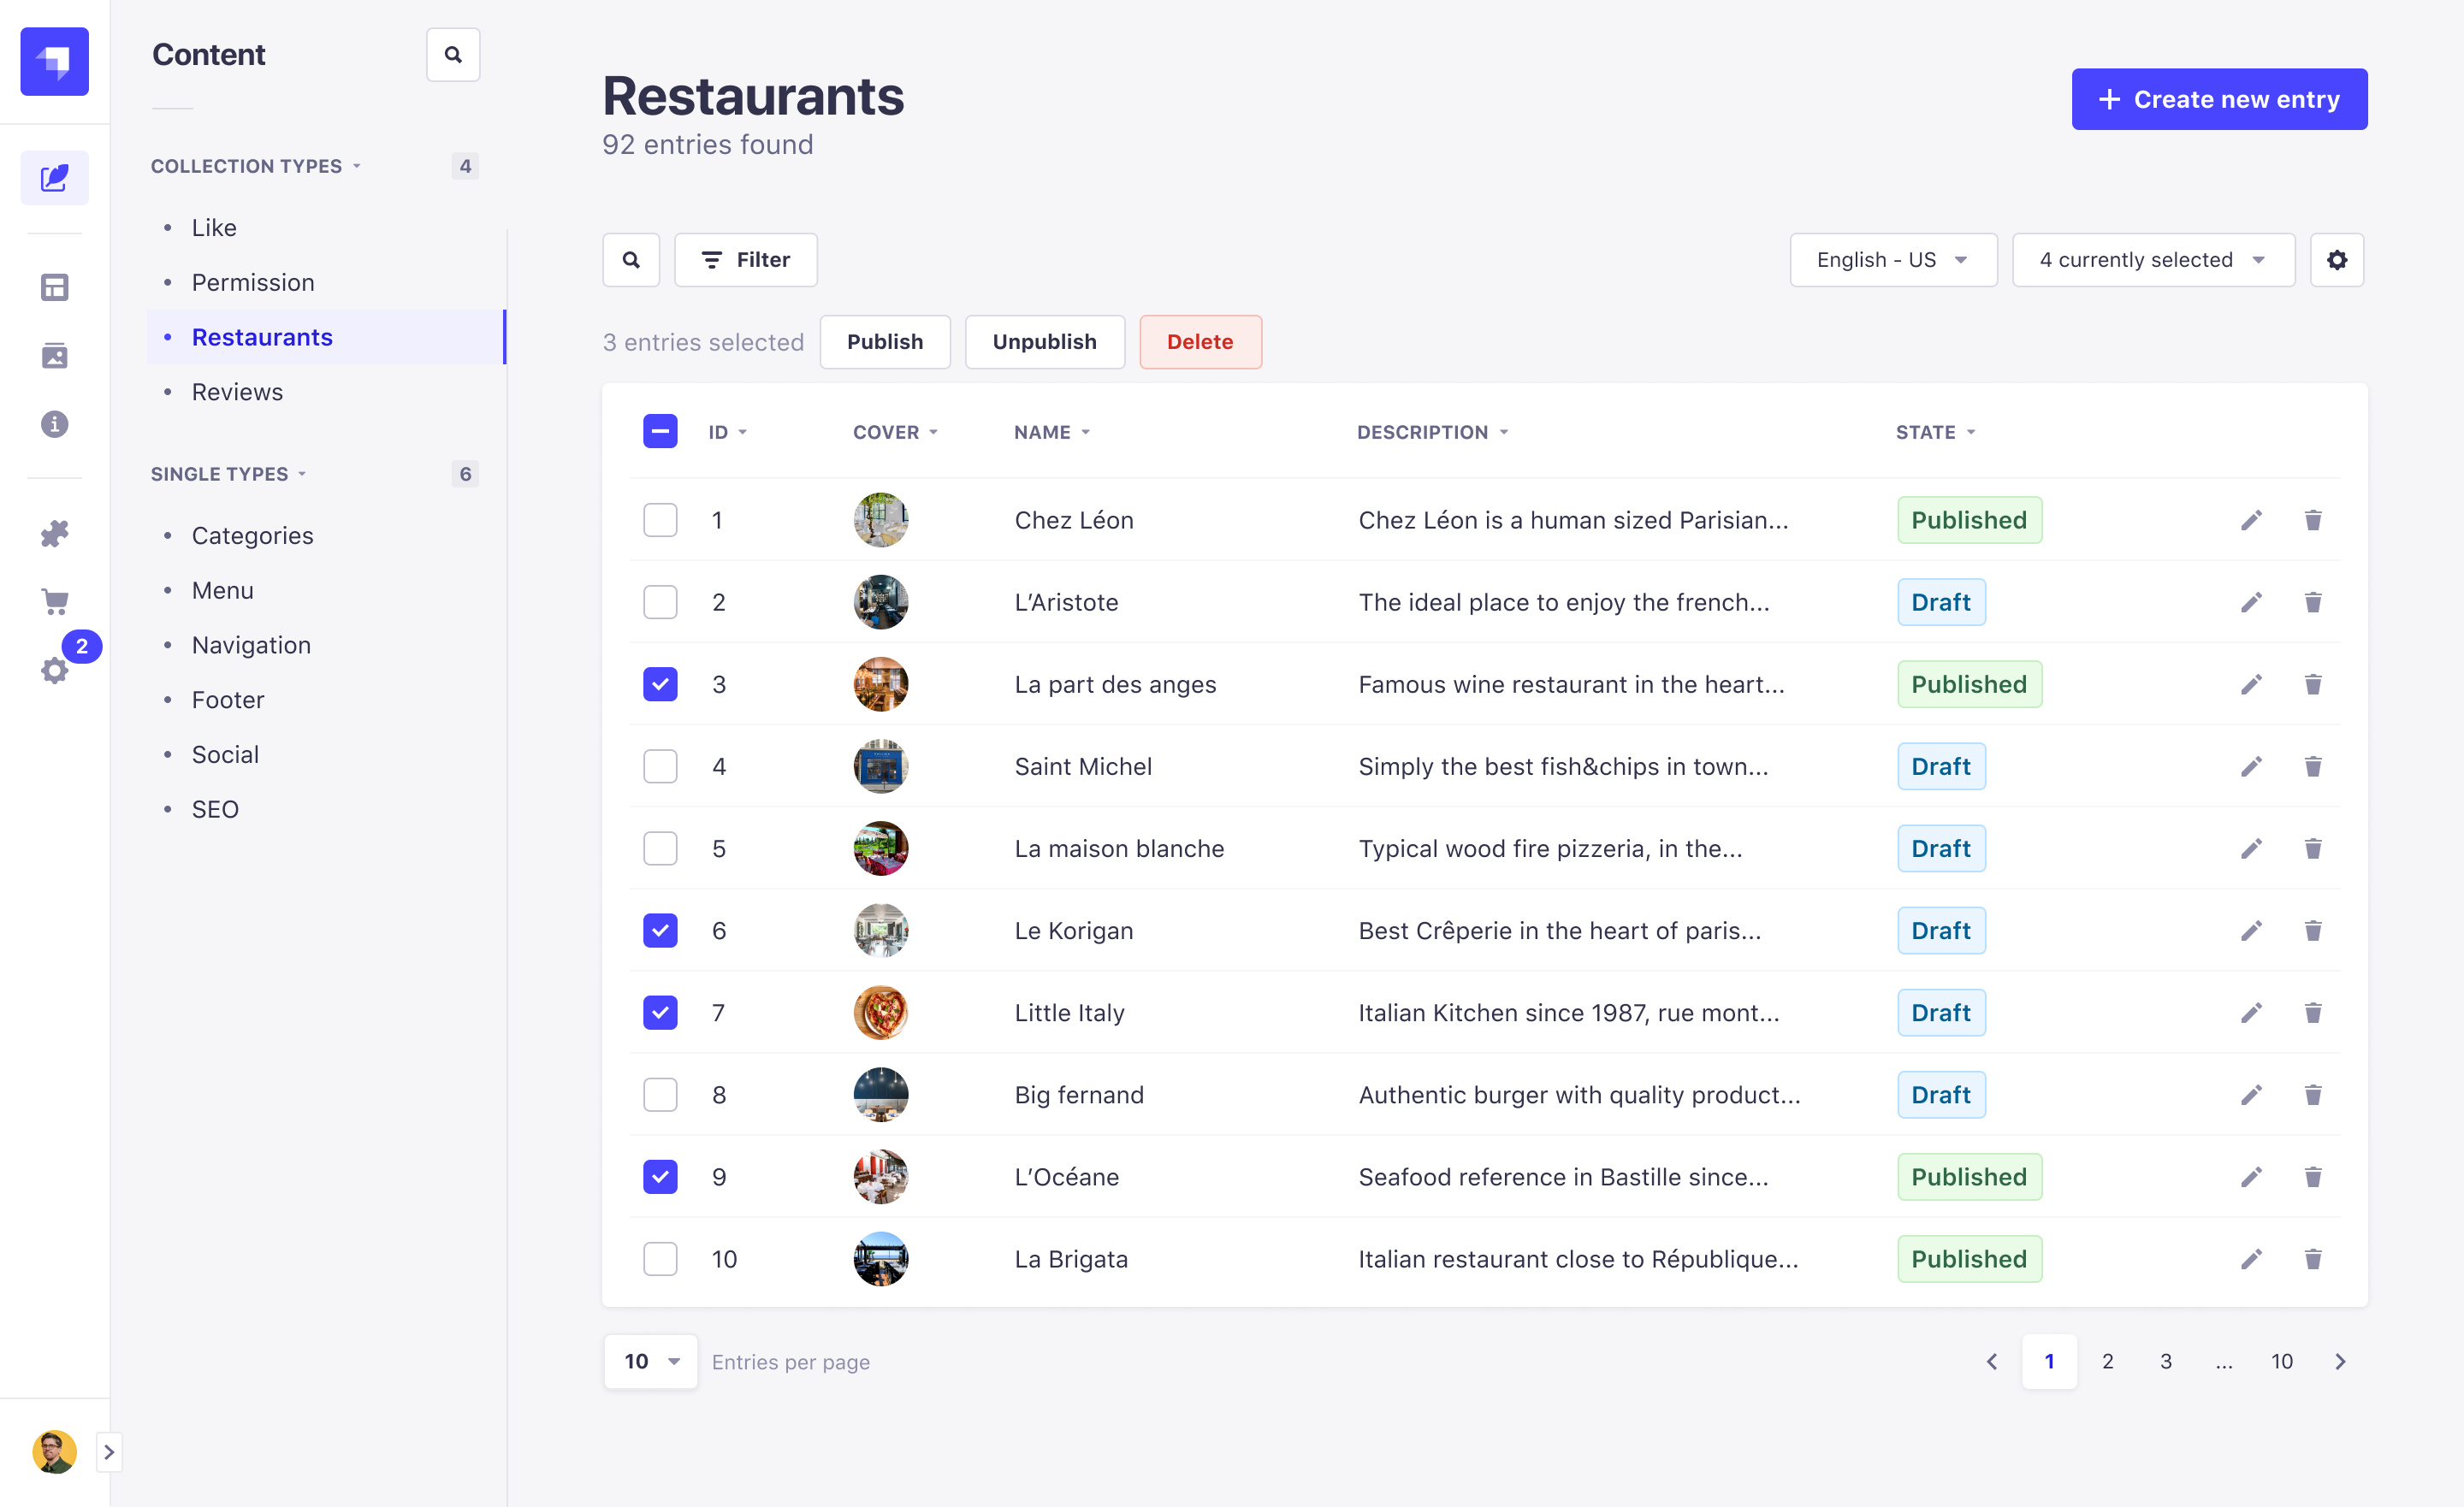2464x1507 pixels.
Task: Click the delete icon for L'Aristote
Action: click(2313, 601)
